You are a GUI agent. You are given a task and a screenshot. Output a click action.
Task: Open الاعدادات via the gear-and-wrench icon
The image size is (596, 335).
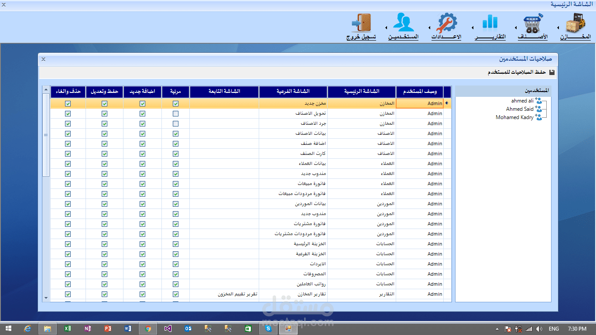[x=447, y=23]
